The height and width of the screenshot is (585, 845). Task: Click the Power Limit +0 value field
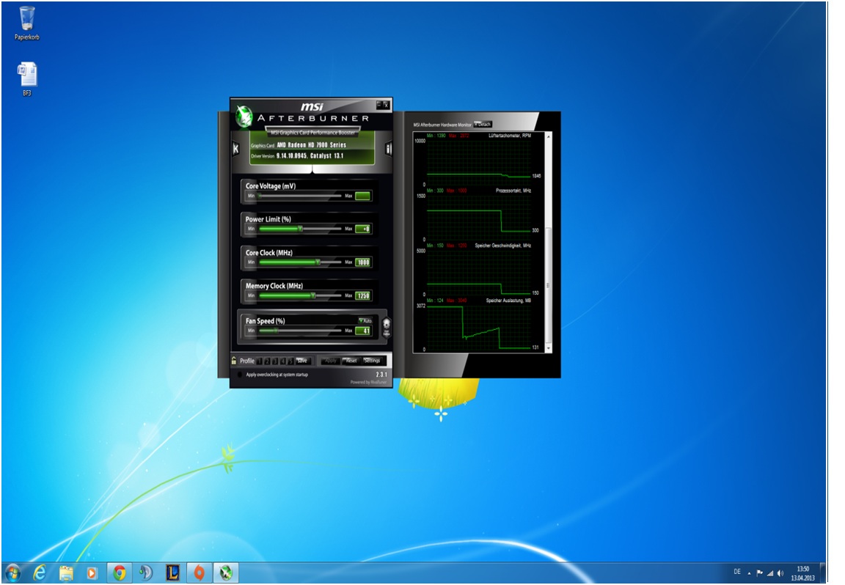pos(362,229)
